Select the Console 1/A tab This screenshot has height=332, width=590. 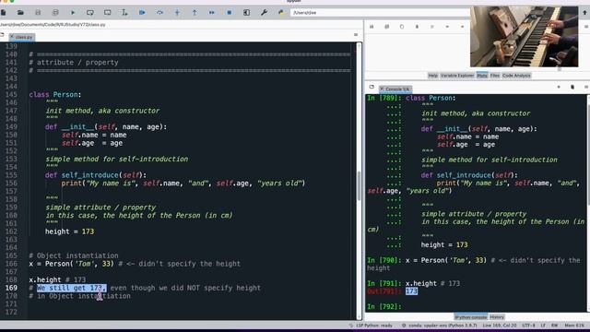coord(395,89)
